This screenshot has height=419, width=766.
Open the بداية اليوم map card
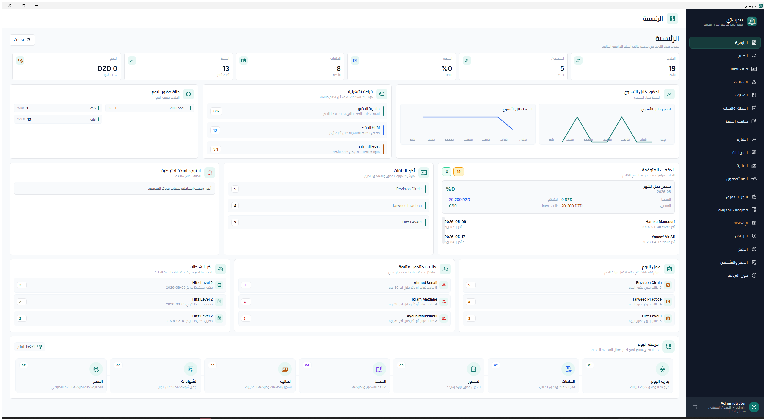tap(627, 376)
